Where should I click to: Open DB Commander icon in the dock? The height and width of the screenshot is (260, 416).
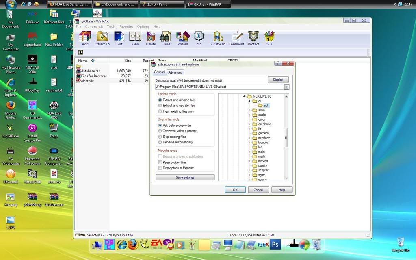(109, 244)
